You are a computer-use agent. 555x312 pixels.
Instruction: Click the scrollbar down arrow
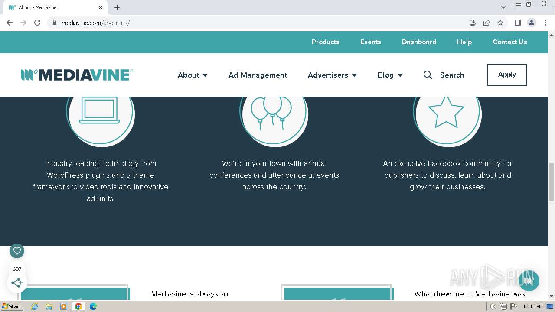click(x=551, y=296)
